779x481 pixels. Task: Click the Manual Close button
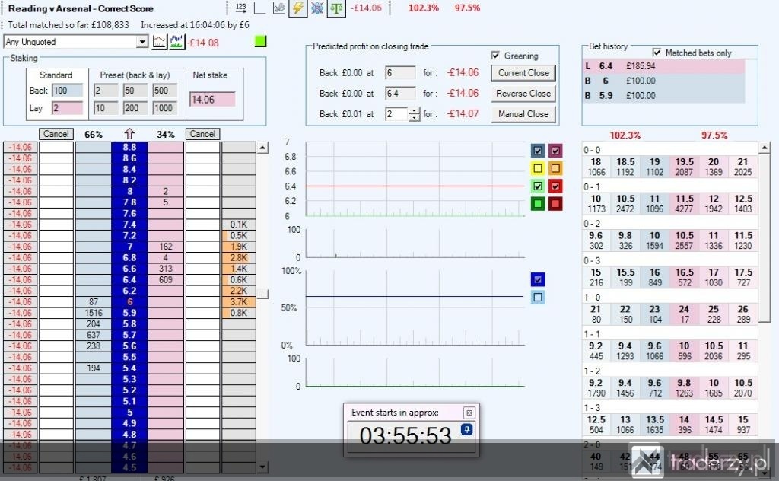(x=523, y=114)
